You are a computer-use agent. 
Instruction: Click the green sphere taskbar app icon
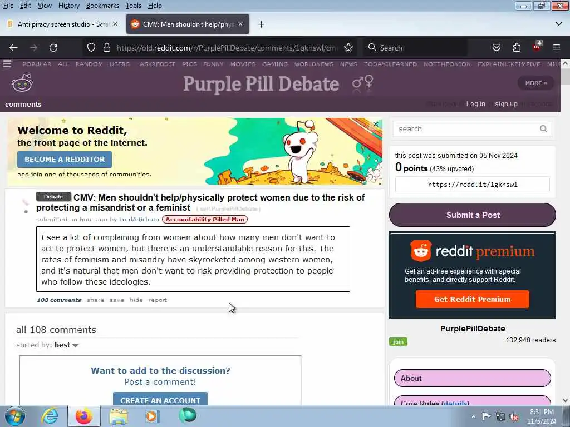click(x=188, y=415)
